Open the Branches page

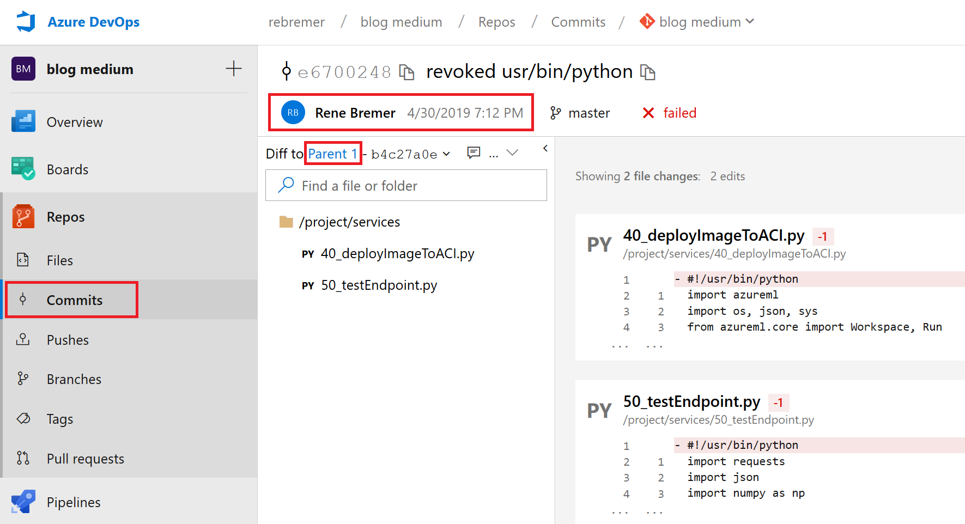pos(74,379)
